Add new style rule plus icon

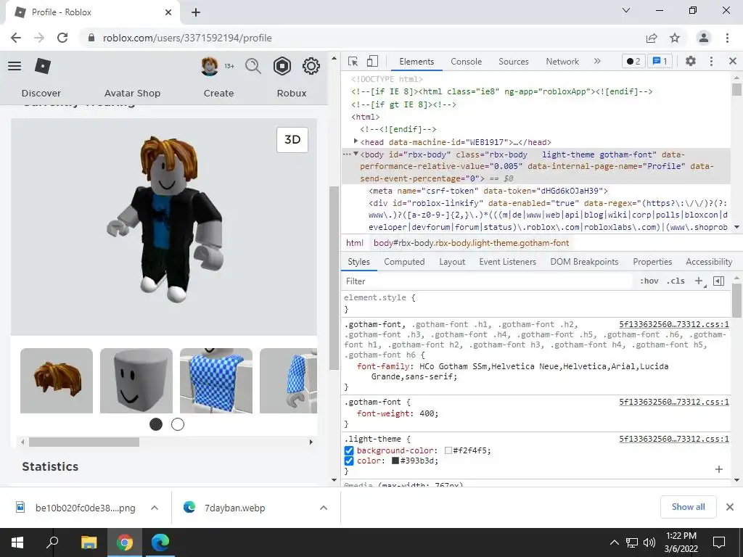699,281
